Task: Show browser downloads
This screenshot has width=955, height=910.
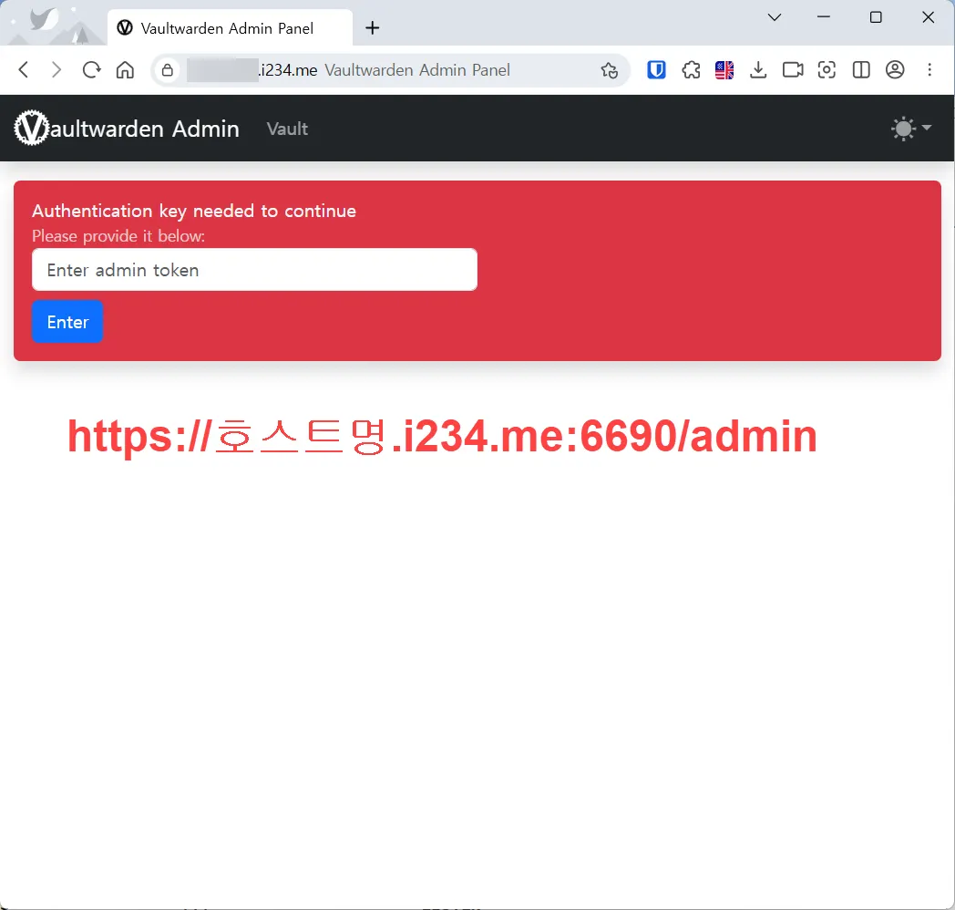Action: [x=758, y=70]
